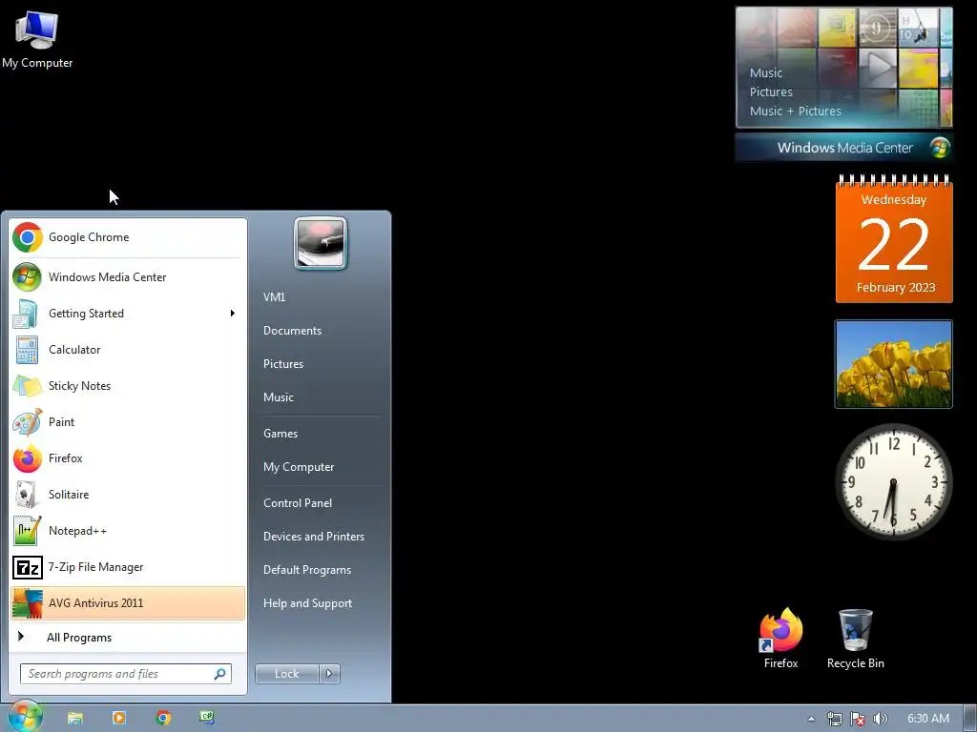977x732 pixels.
Task: Open shutdown options arrow next to Lock
Action: [x=329, y=674]
